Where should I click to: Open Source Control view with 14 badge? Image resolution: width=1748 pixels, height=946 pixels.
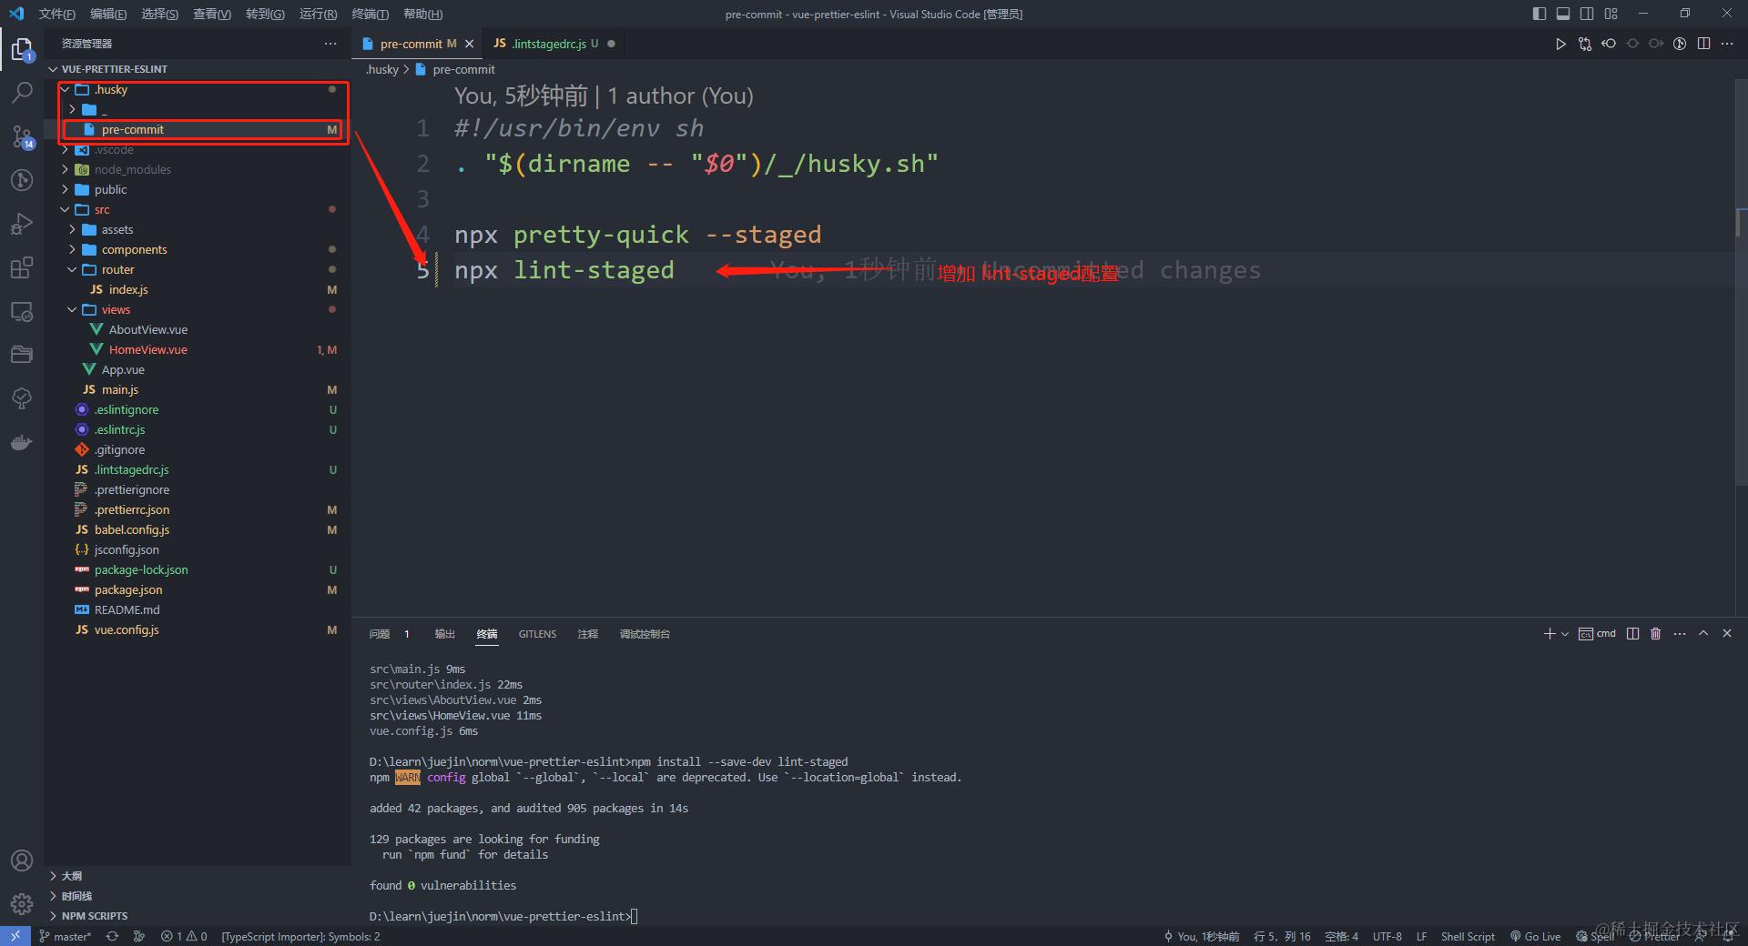(22, 136)
